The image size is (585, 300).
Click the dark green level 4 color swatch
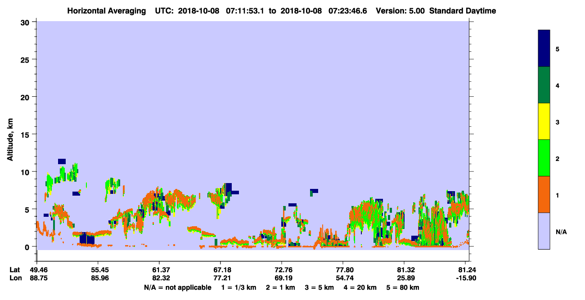pos(544,85)
